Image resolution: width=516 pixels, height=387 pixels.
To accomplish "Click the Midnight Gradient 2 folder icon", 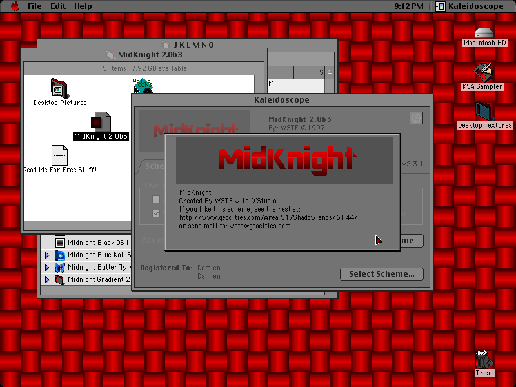I will pos(59,279).
